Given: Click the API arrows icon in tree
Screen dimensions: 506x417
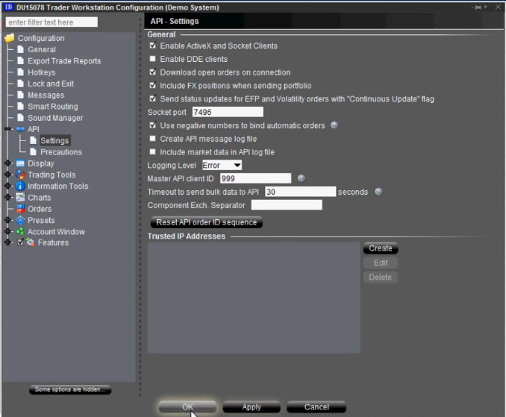Looking at the screenshot, I should coord(20,129).
